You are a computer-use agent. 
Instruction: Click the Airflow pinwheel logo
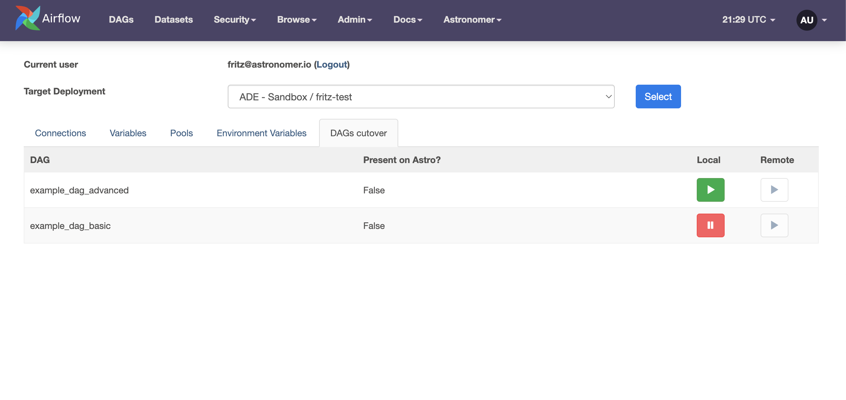coord(28,18)
